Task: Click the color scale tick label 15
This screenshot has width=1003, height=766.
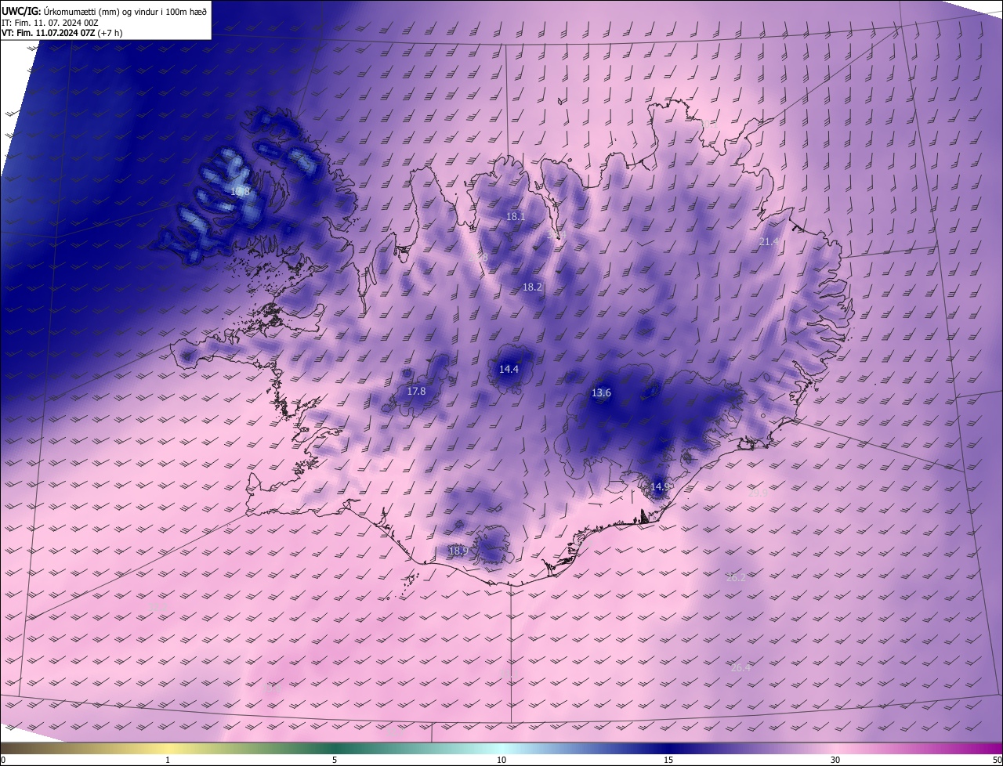Action: point(668,760)
